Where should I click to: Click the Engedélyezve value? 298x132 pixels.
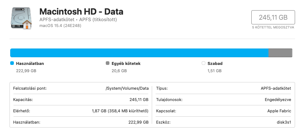point(278,100)
